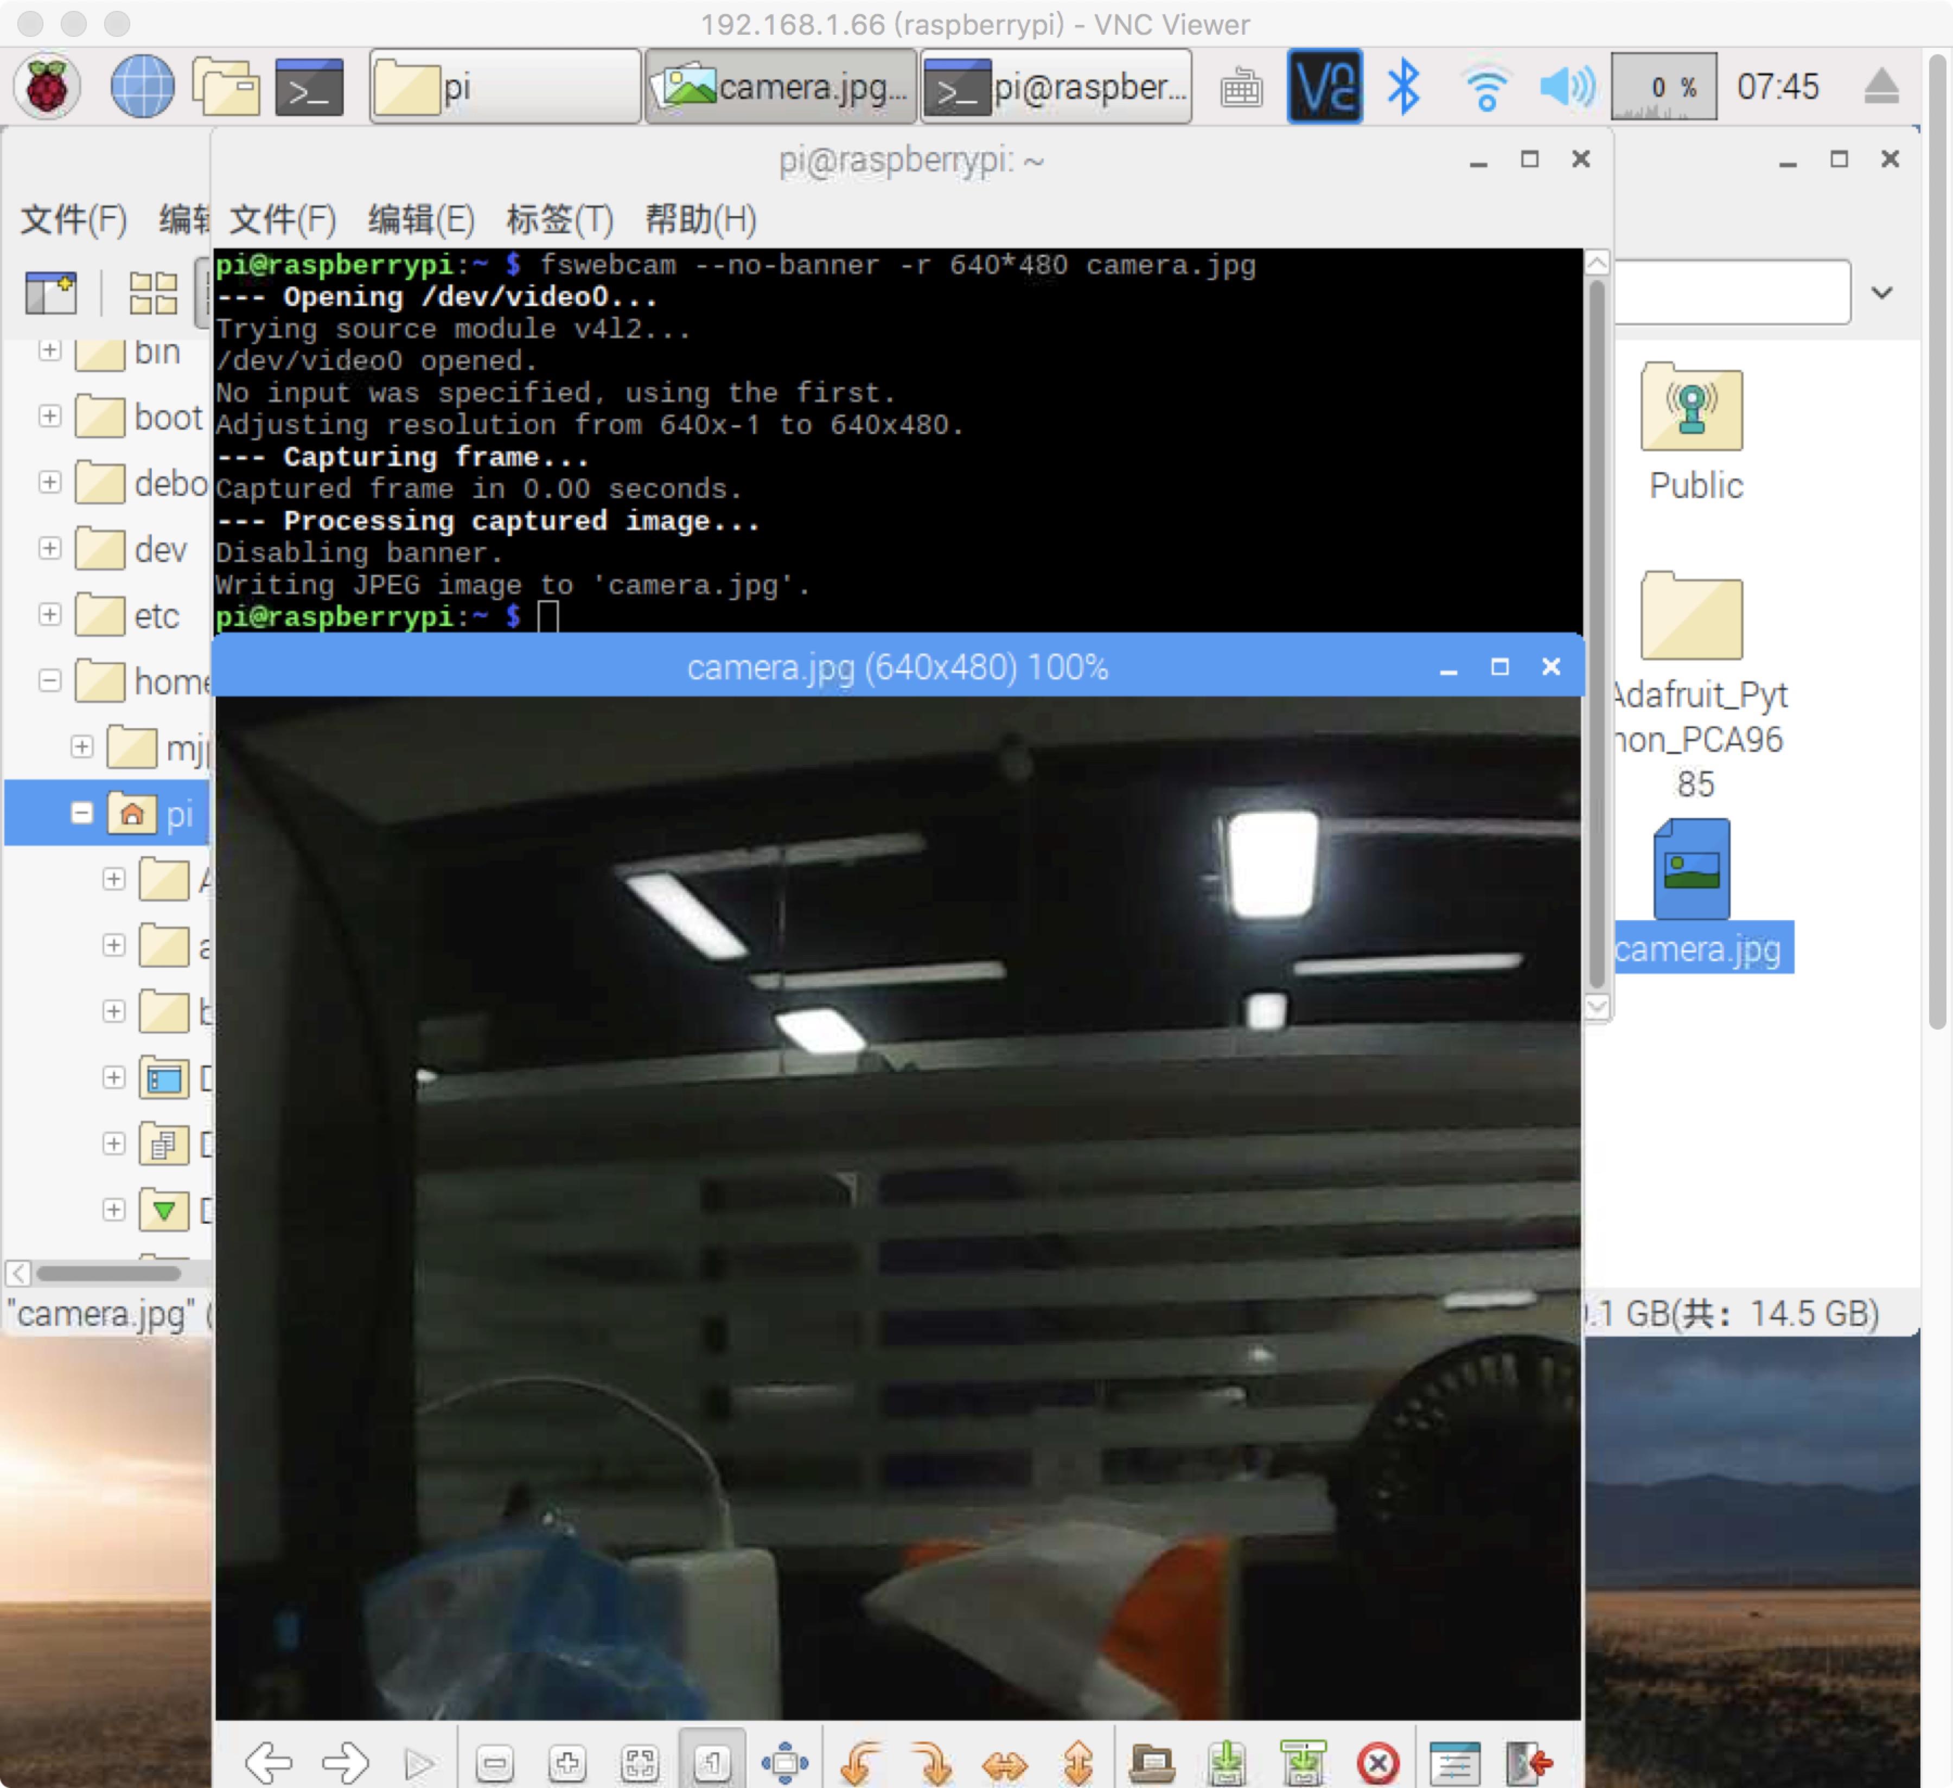Go to next image in viewer
The image size is (1953, 1788).
point(345,1762)
